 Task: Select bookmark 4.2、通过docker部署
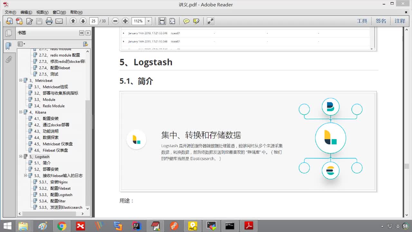coord(51,125)
